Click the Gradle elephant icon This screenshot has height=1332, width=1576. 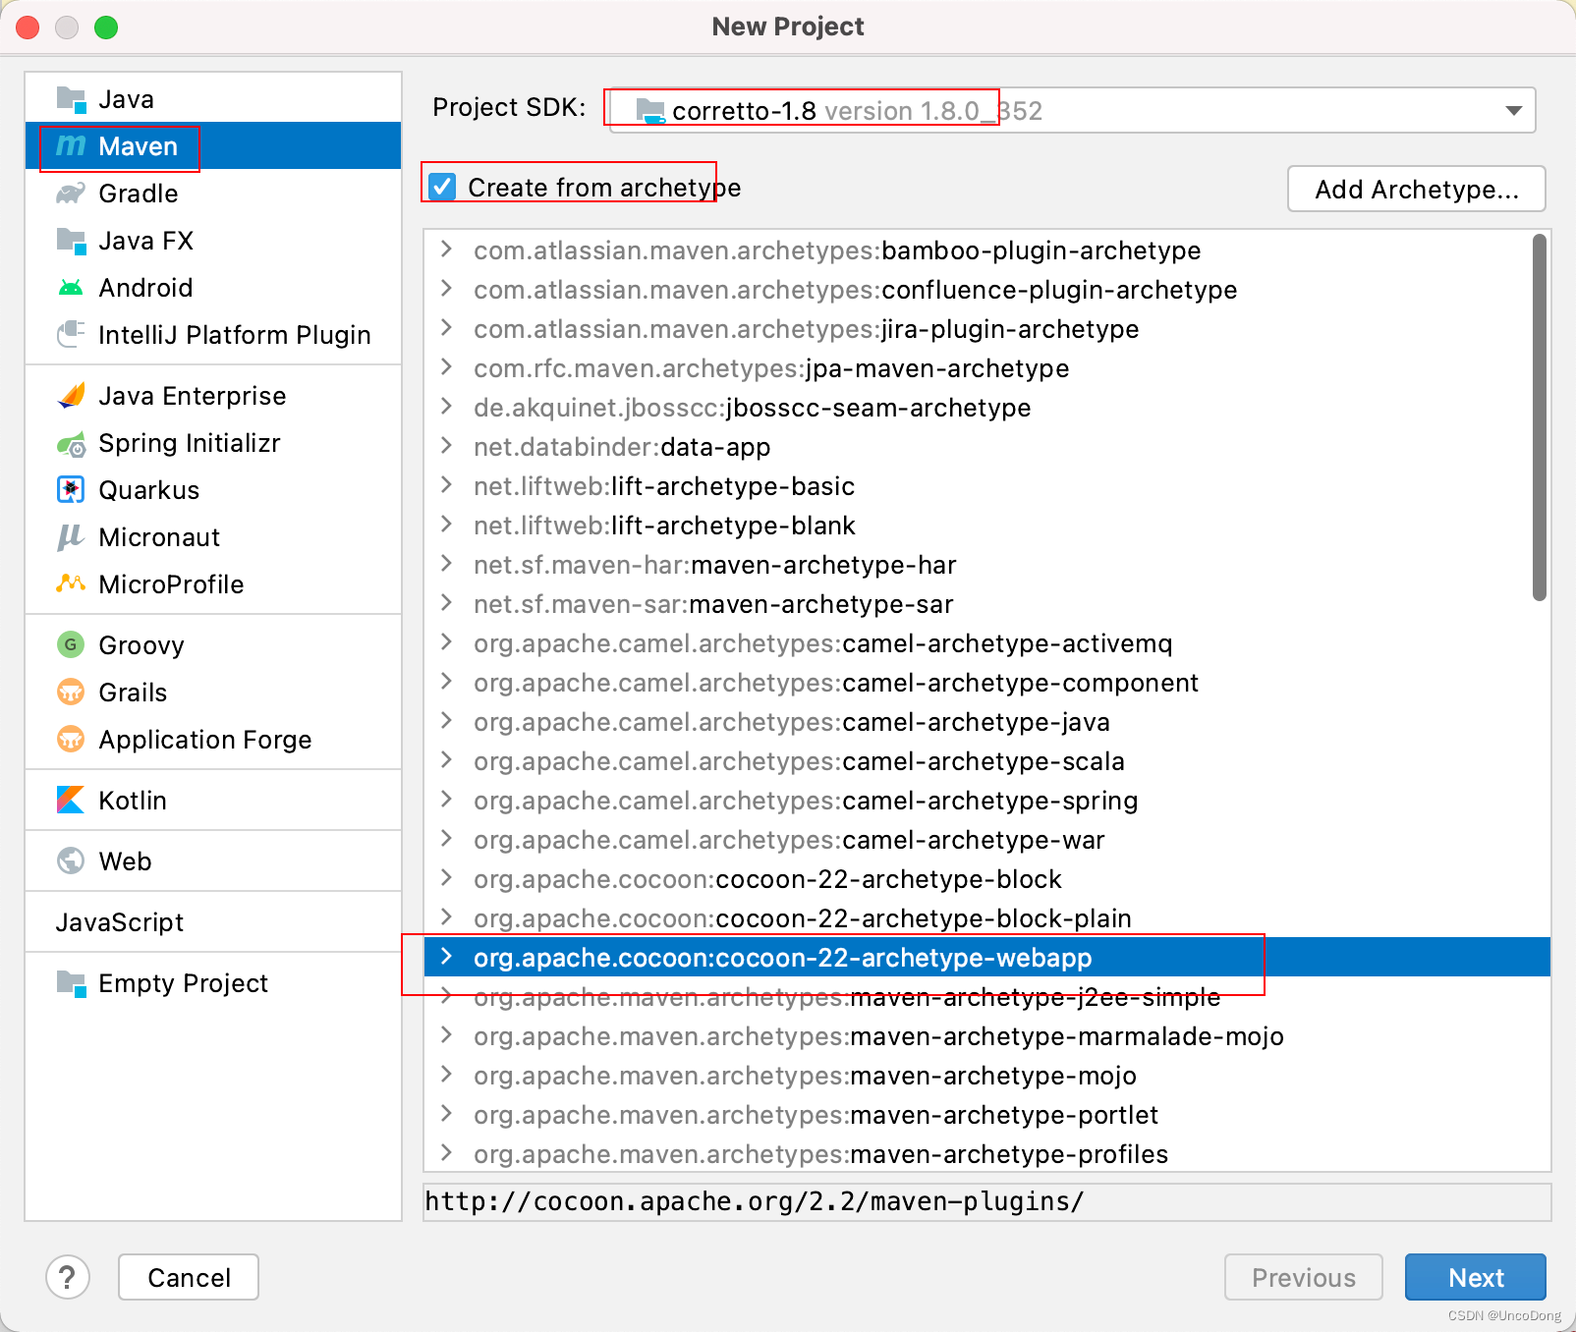click(71, 193)
